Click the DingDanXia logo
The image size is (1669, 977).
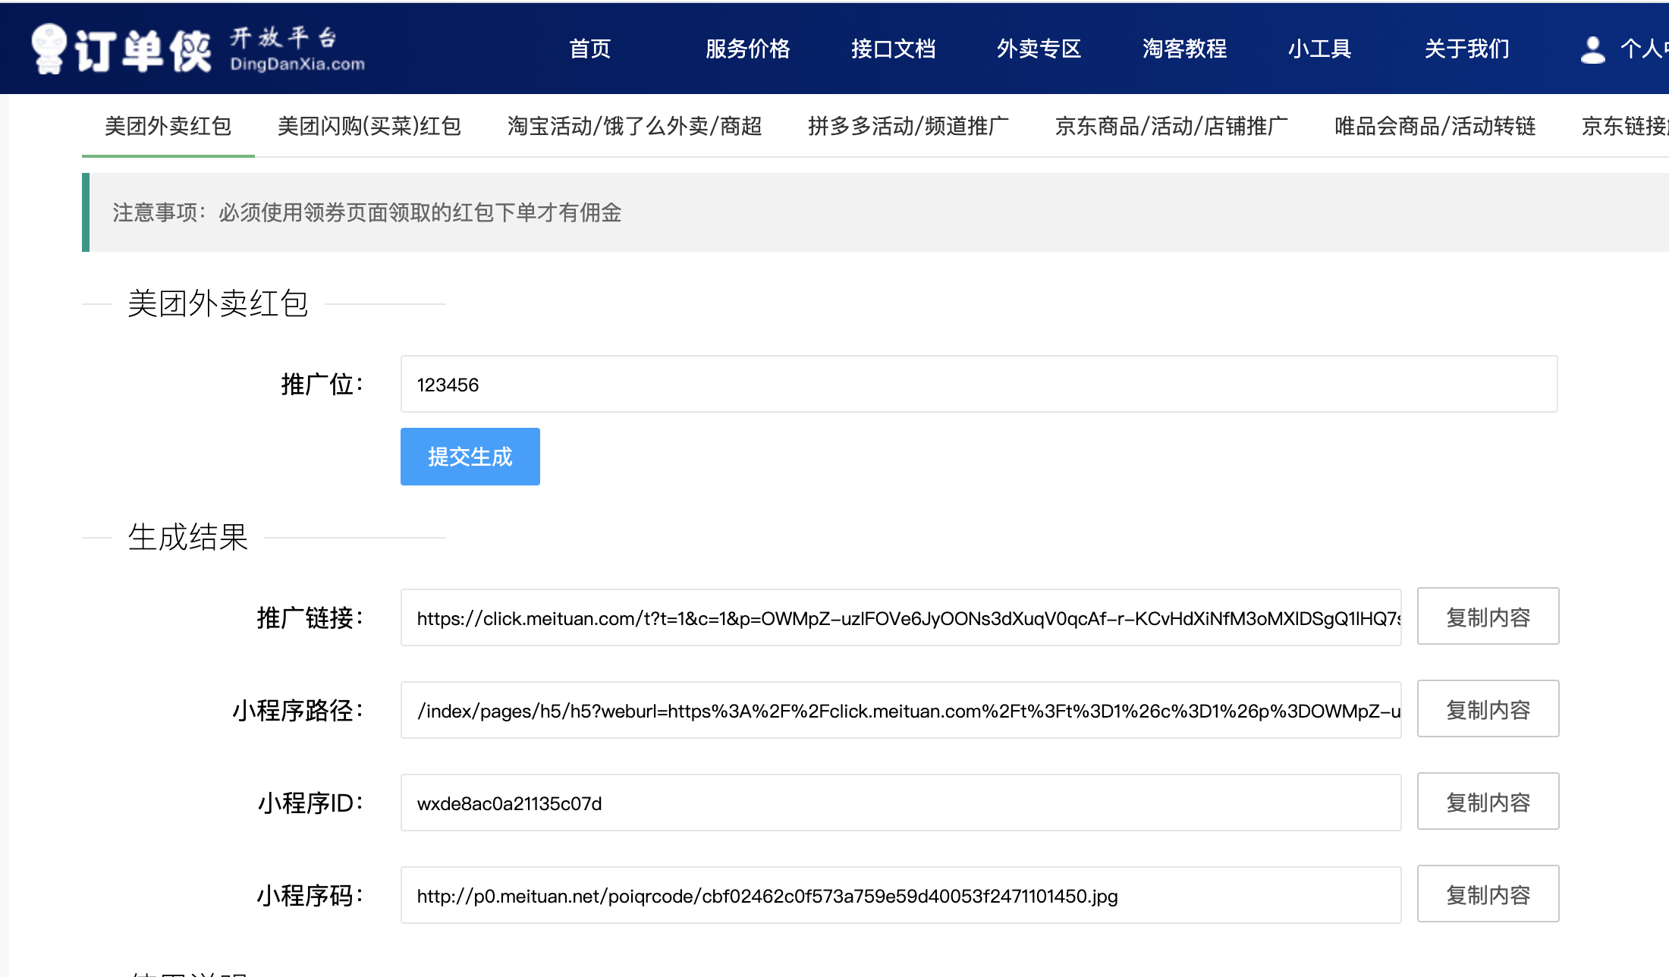click(x=198, y=49)
